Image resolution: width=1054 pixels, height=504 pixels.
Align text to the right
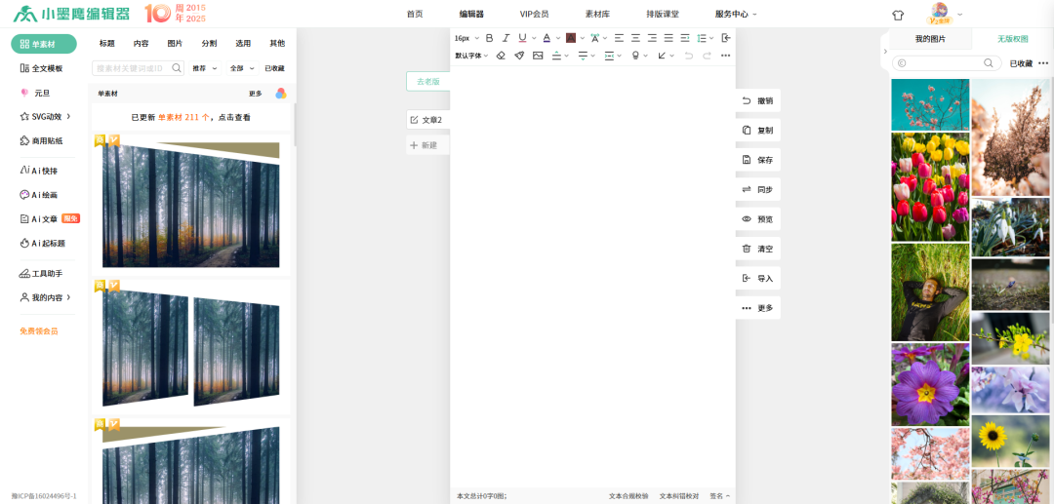[652, 38]
